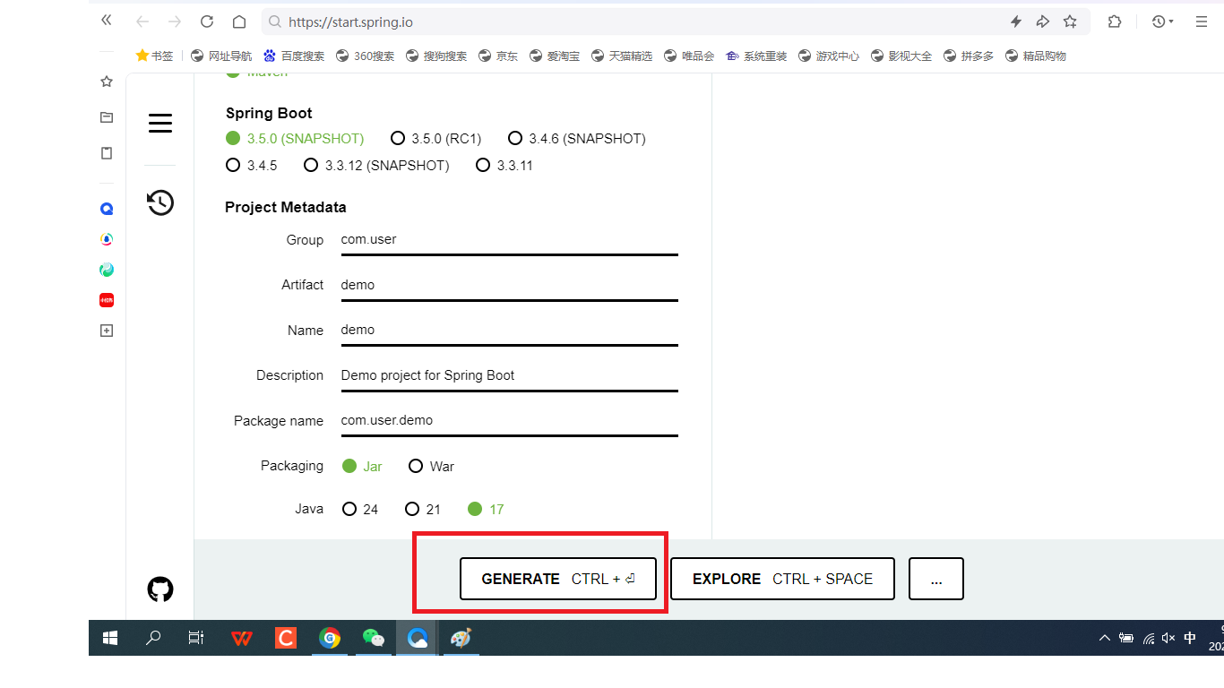Select Java version 17

click(x=486, y=509)
